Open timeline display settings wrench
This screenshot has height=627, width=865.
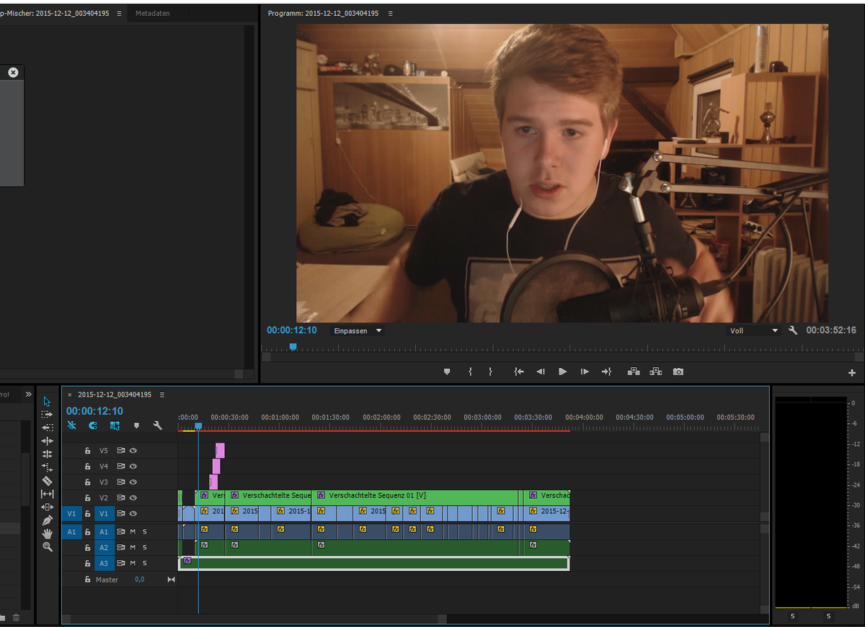(x=158, y=425)
